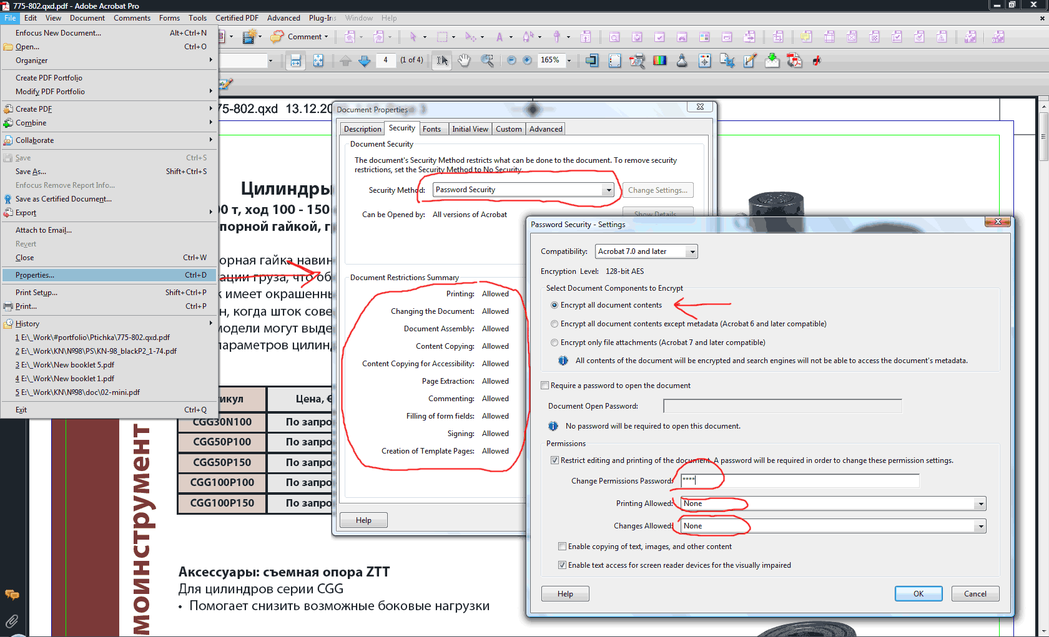1049x637 pixels.
Task: Switch to the Fonts tab
Action: tap(431, 129)
